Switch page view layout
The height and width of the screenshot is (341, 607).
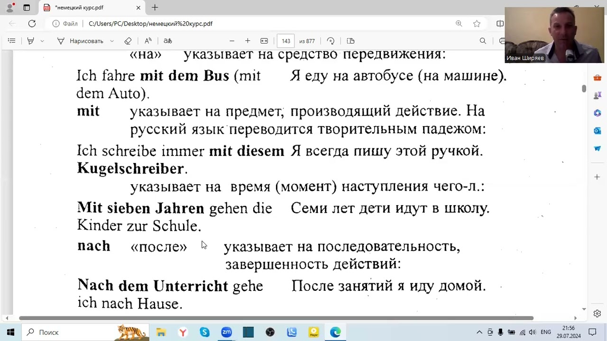pyautogui.click(x=350, y=41)
